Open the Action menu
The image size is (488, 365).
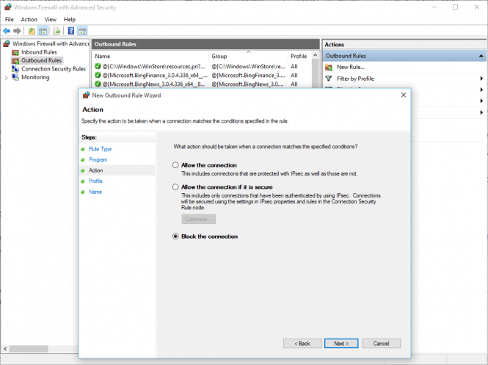(x=29, y=19)
